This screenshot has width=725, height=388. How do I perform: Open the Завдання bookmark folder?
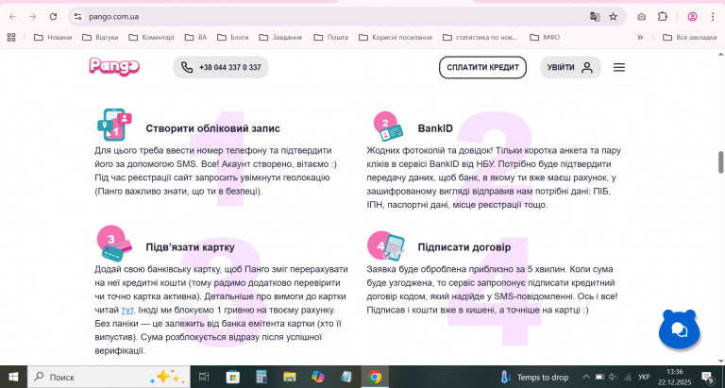(x=280, y=38)
